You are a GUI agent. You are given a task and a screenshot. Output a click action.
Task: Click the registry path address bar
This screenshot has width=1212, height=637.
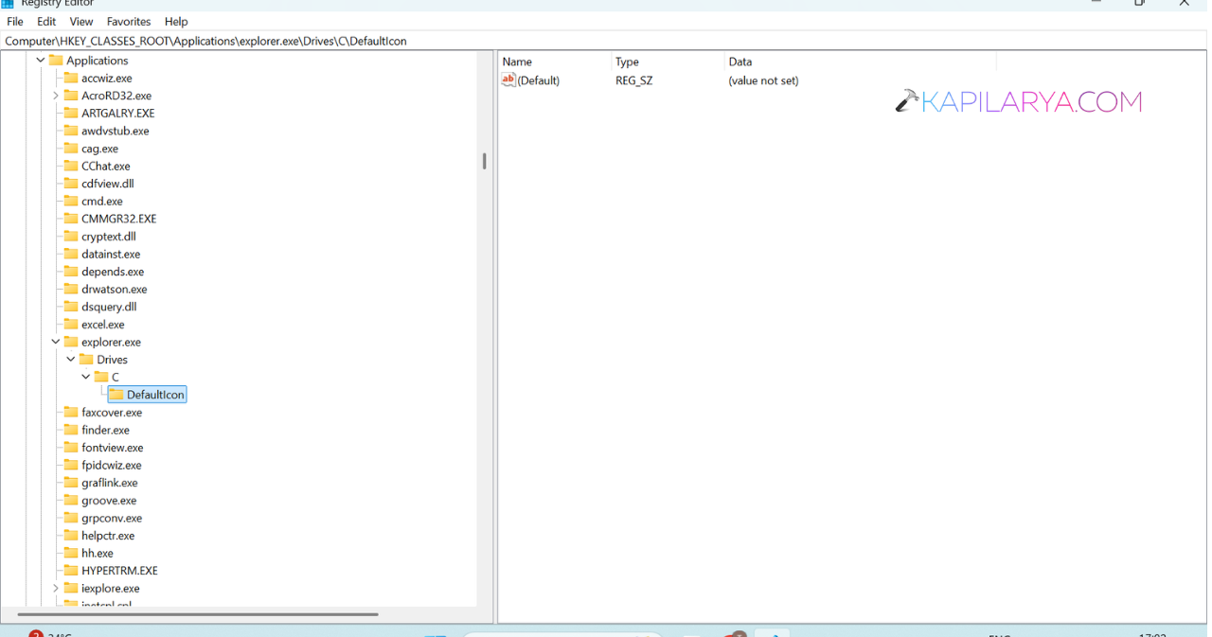pos(603,41)
